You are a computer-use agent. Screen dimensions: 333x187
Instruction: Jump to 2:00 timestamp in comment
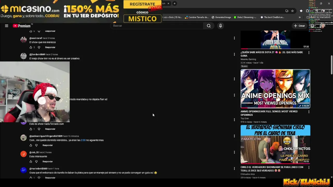(x=83, y=140)
